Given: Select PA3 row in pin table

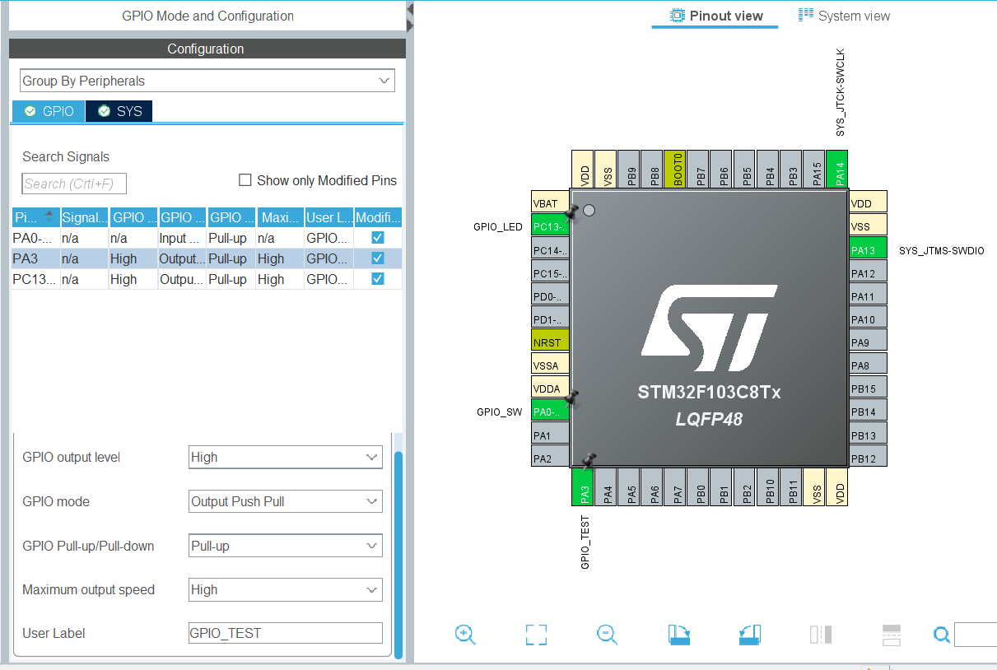Looking at the screenshot, I should click(207, 258).
